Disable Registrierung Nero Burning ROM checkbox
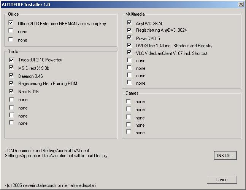Viewport: 246px width, 190px height. click(11, 83)
